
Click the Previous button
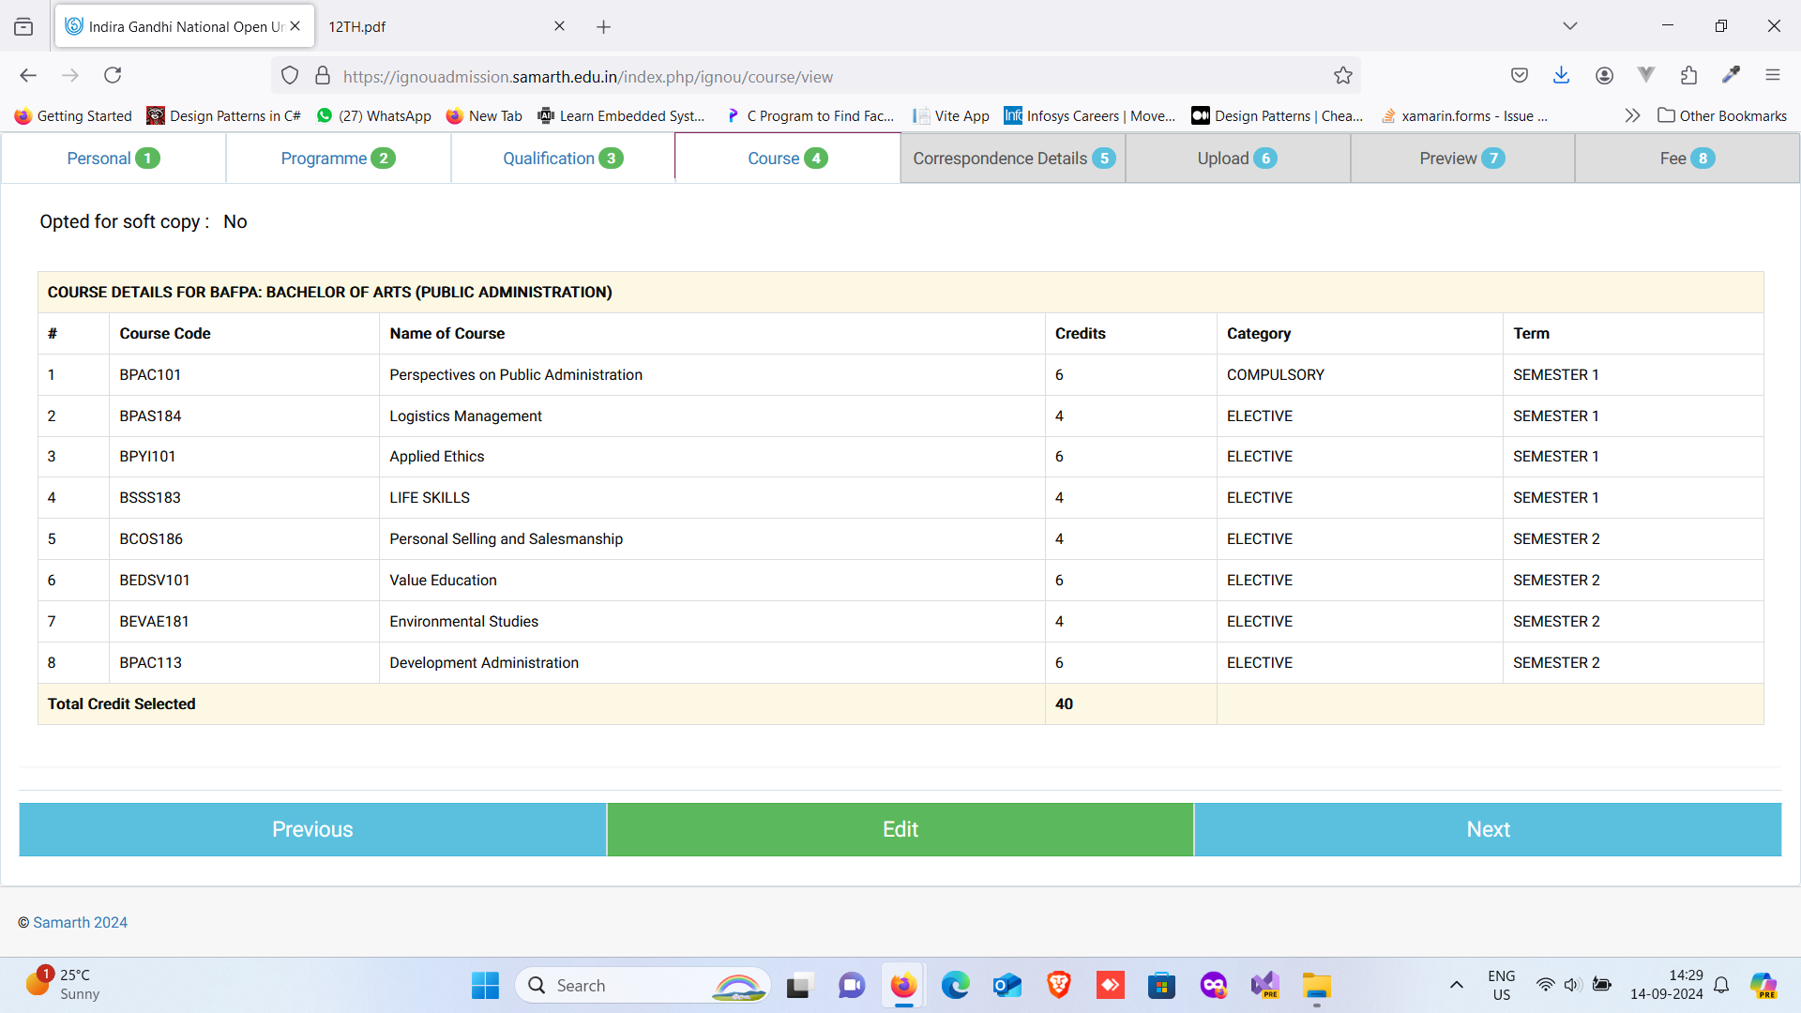312,829
